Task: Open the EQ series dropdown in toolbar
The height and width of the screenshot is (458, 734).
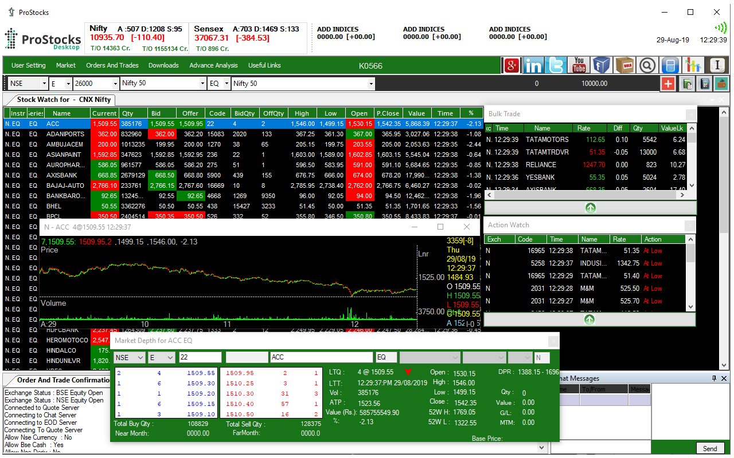Action: [x=226, y=84]
